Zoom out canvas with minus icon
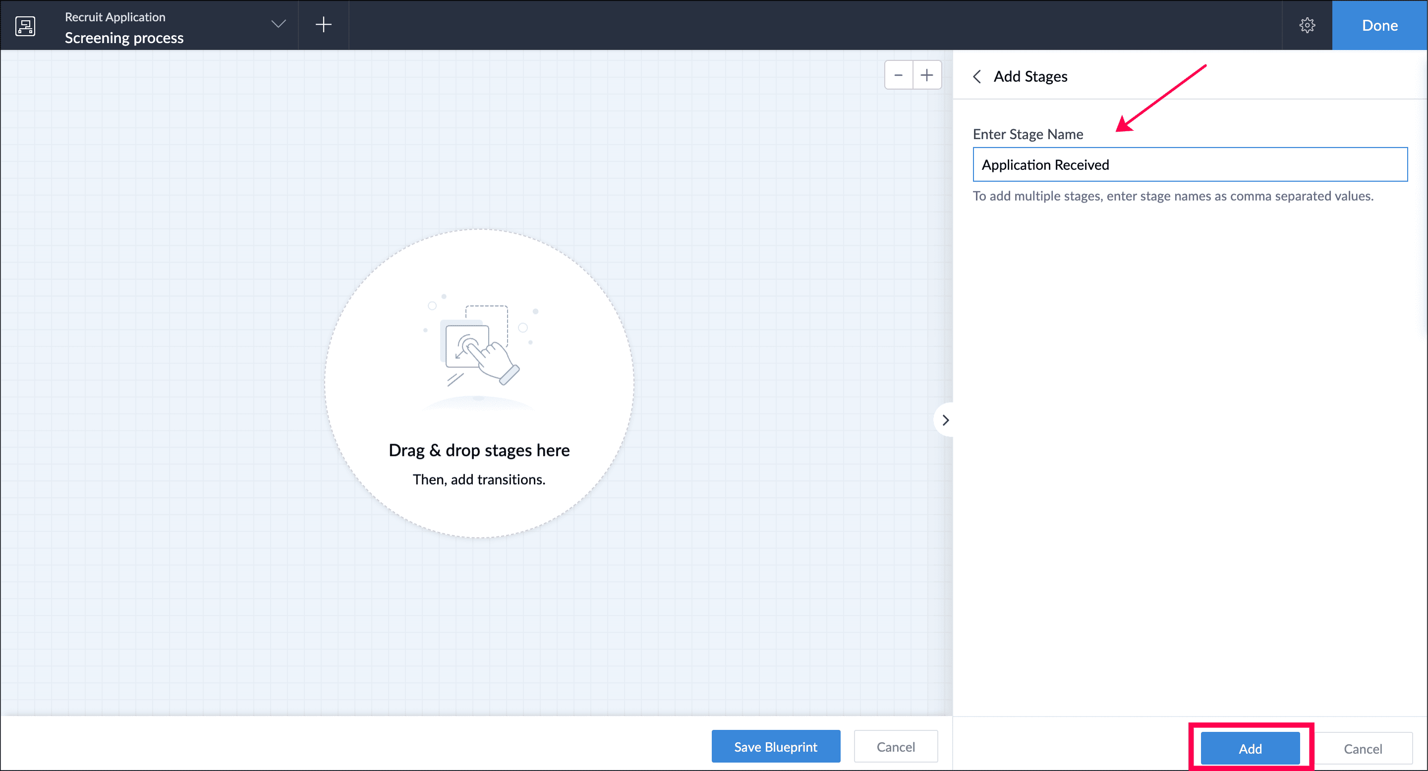The height and width of the screenshot is (771, 1428). 898,75
